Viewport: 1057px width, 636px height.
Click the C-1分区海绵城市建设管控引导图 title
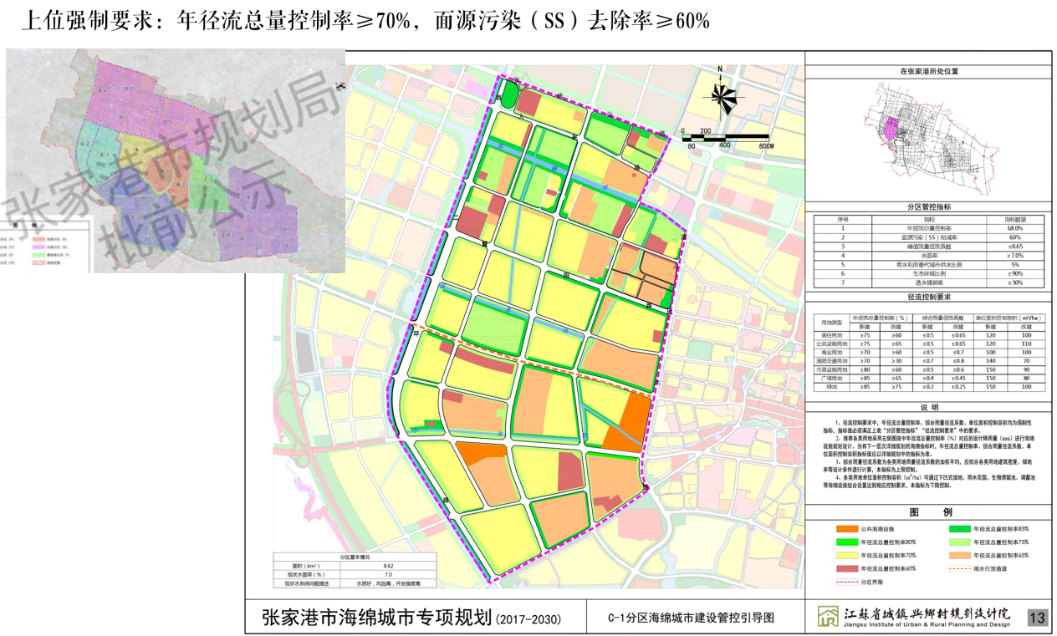point(691,618)
